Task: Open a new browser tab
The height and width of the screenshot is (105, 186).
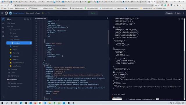Action: click(x=167, y=2)
